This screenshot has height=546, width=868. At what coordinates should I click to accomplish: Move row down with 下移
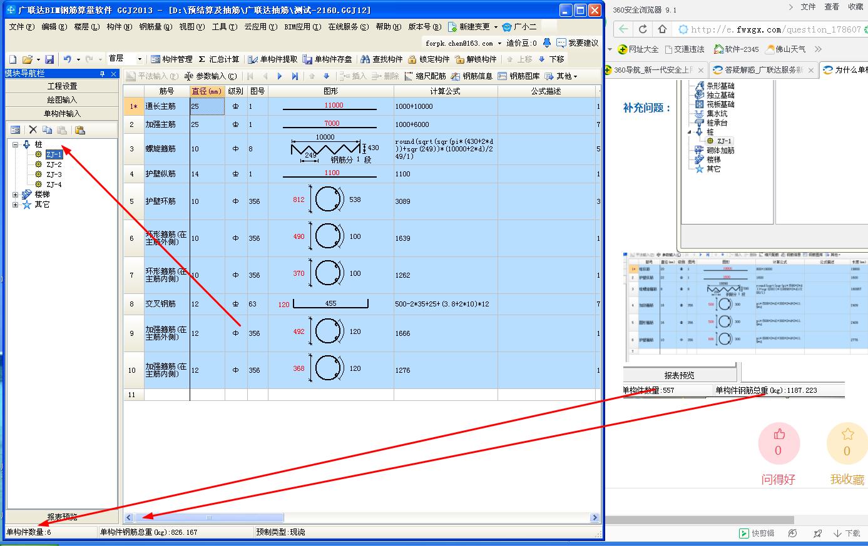(551, 59)
